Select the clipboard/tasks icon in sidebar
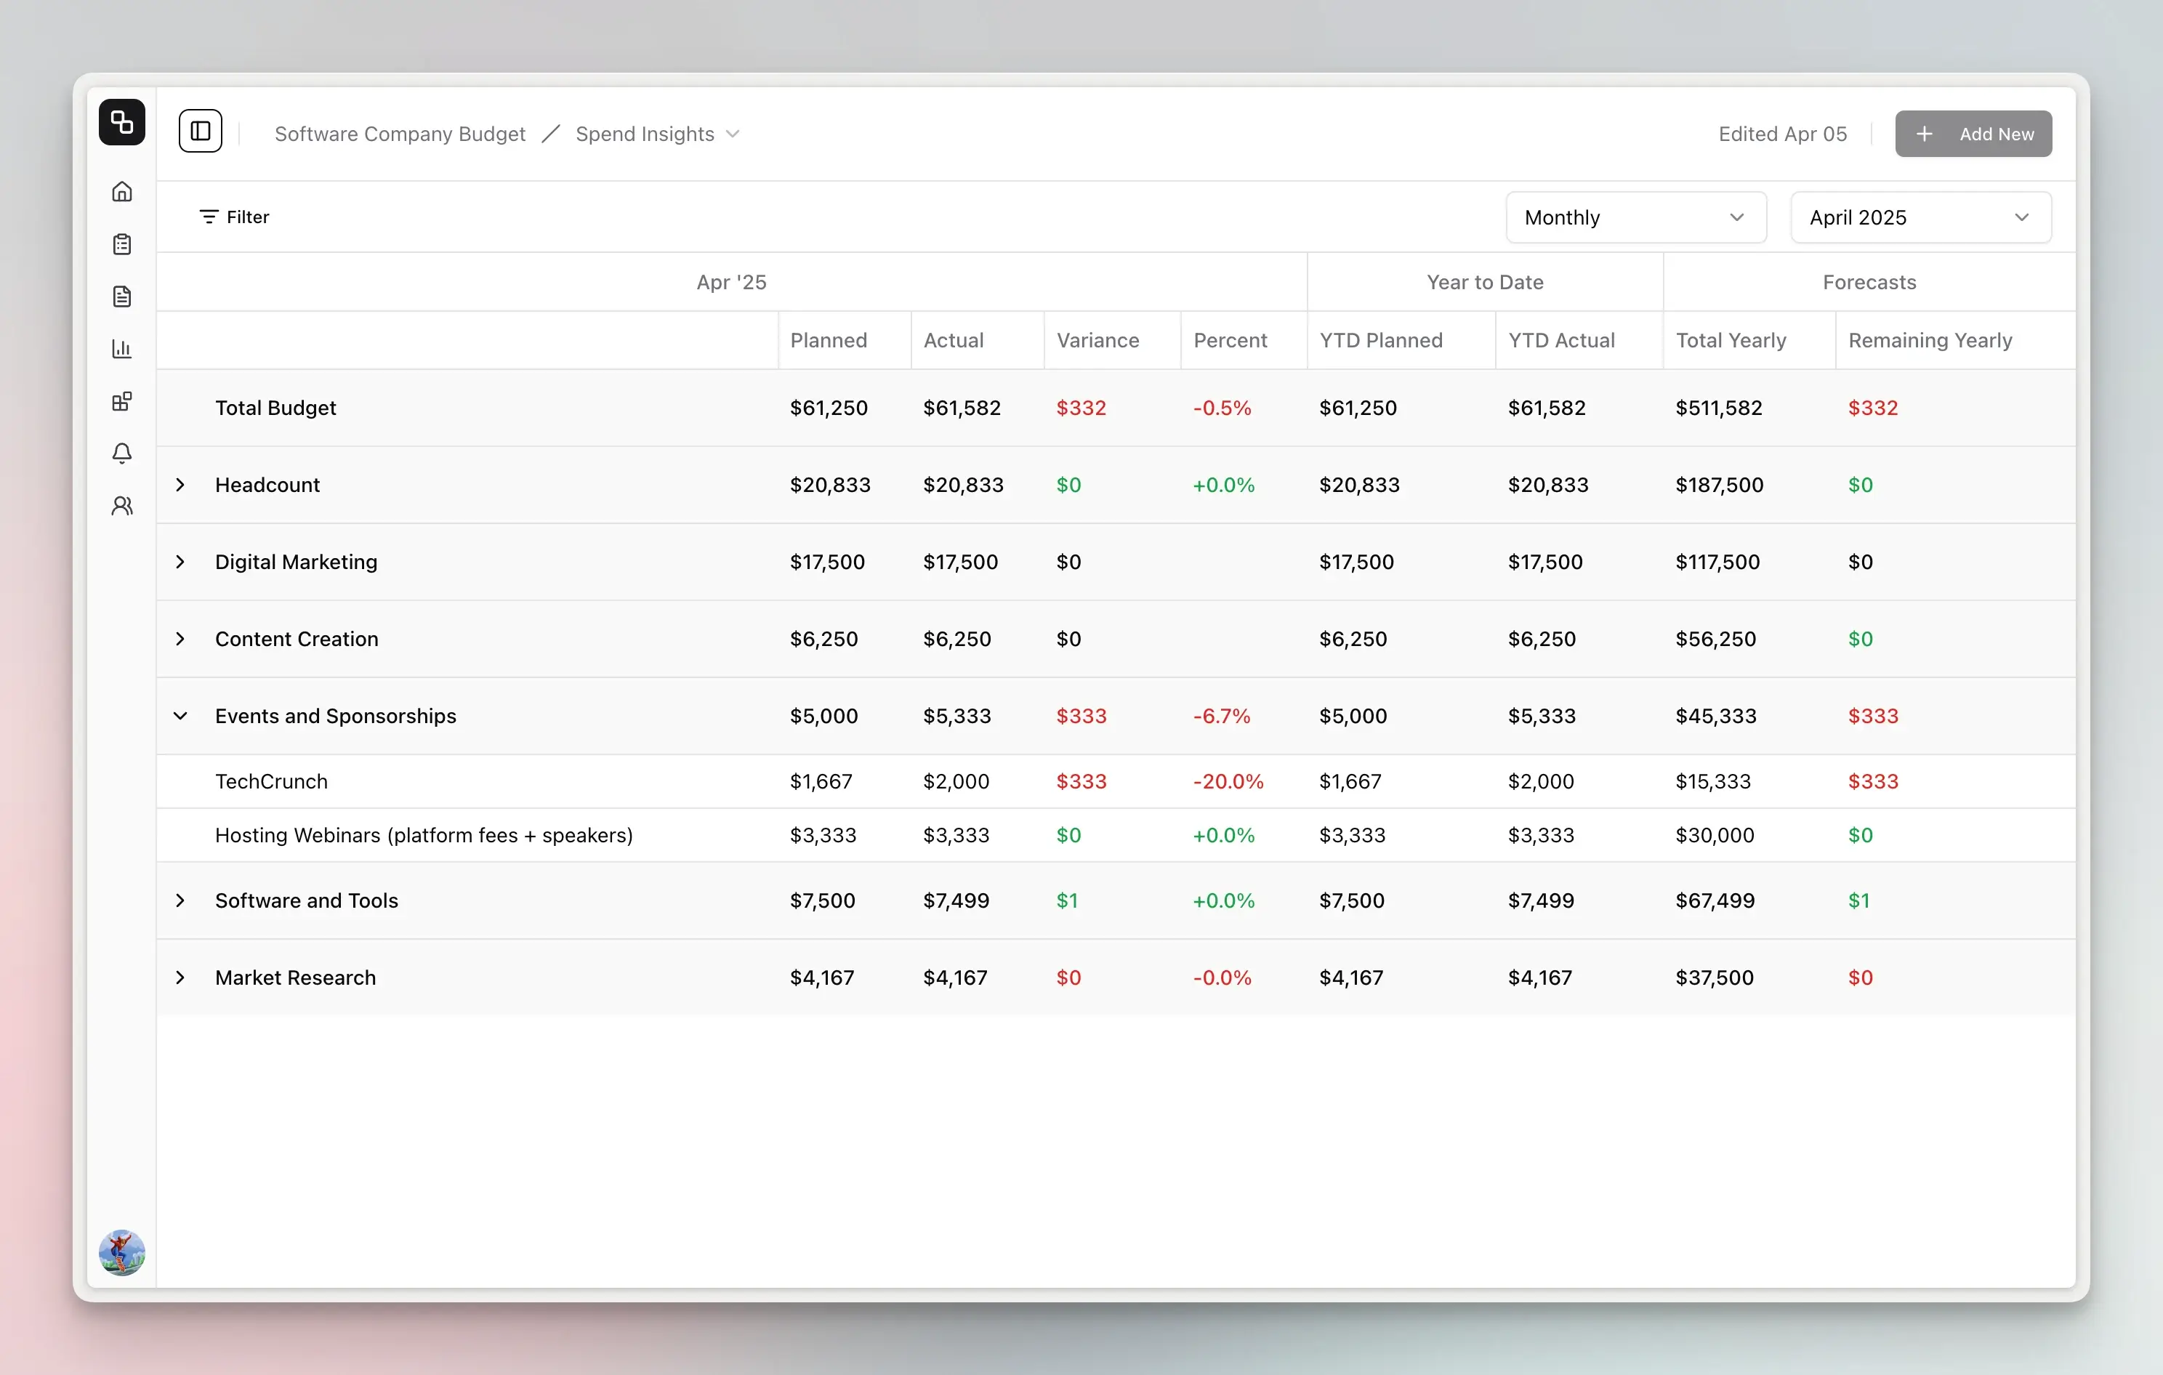The image size is (2163, 1375). tap(122, 243)
